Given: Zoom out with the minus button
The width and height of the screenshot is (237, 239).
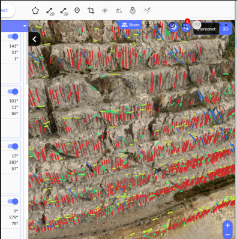Looking at the screenshot, I should (227, 235).
